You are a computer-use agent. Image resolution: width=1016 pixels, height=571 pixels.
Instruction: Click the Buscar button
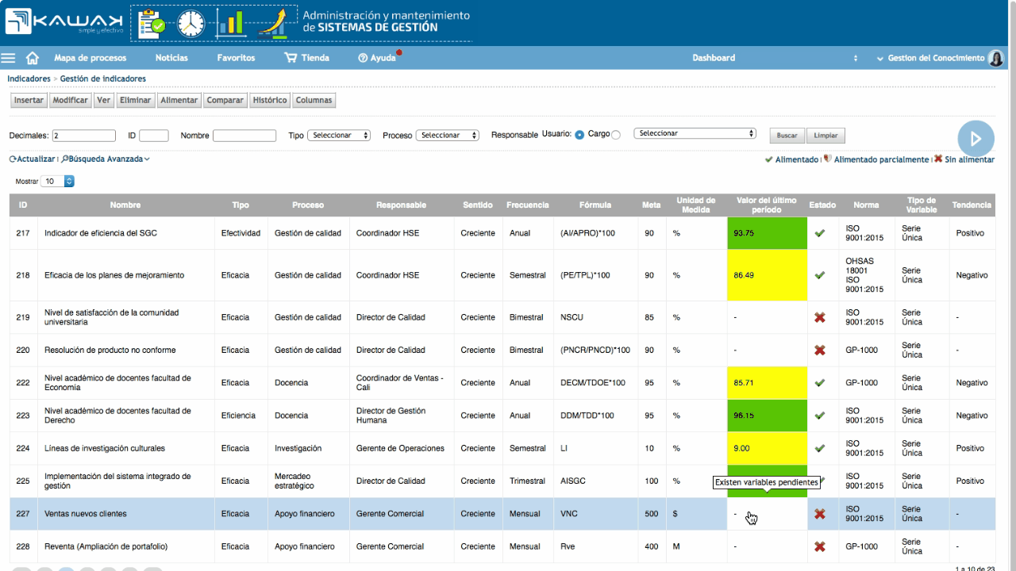(787, 136)
